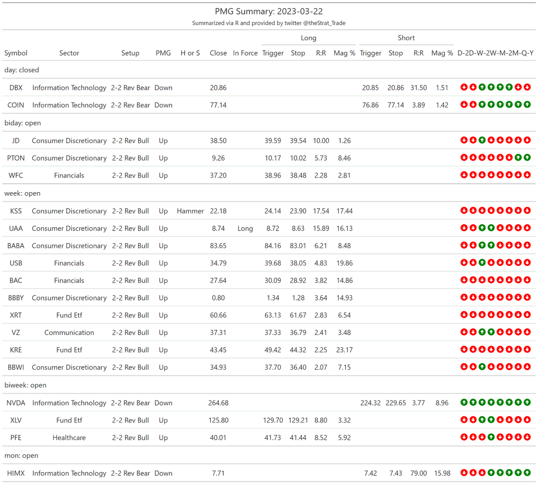Click the Communication sector cell for VZ
The height and width of the screenshot is (484, 538).
point(69,332)
